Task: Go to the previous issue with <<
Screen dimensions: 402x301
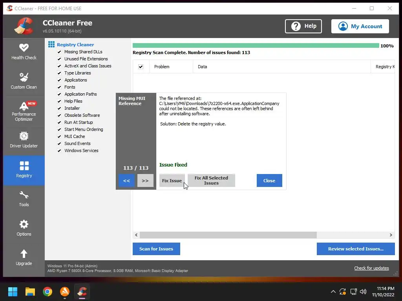Action: (x=126, y=180)
